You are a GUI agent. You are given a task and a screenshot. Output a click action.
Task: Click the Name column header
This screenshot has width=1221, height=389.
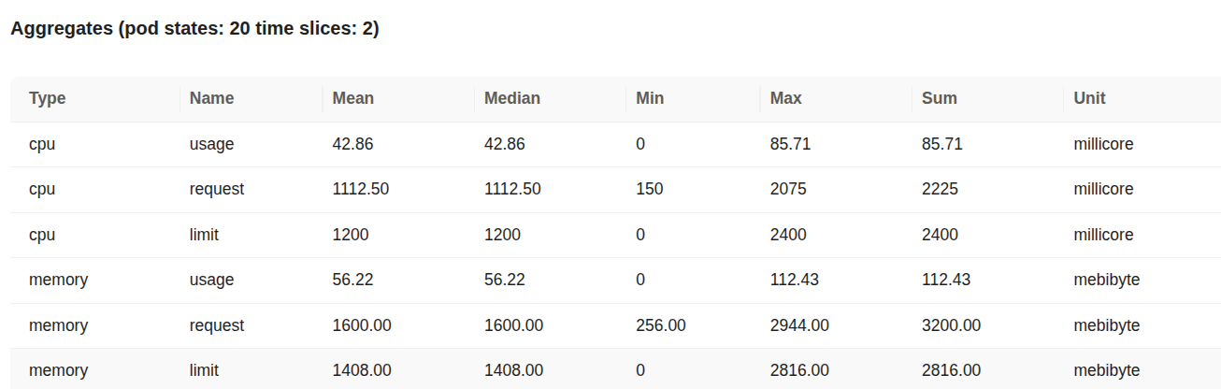pos(211,98)
